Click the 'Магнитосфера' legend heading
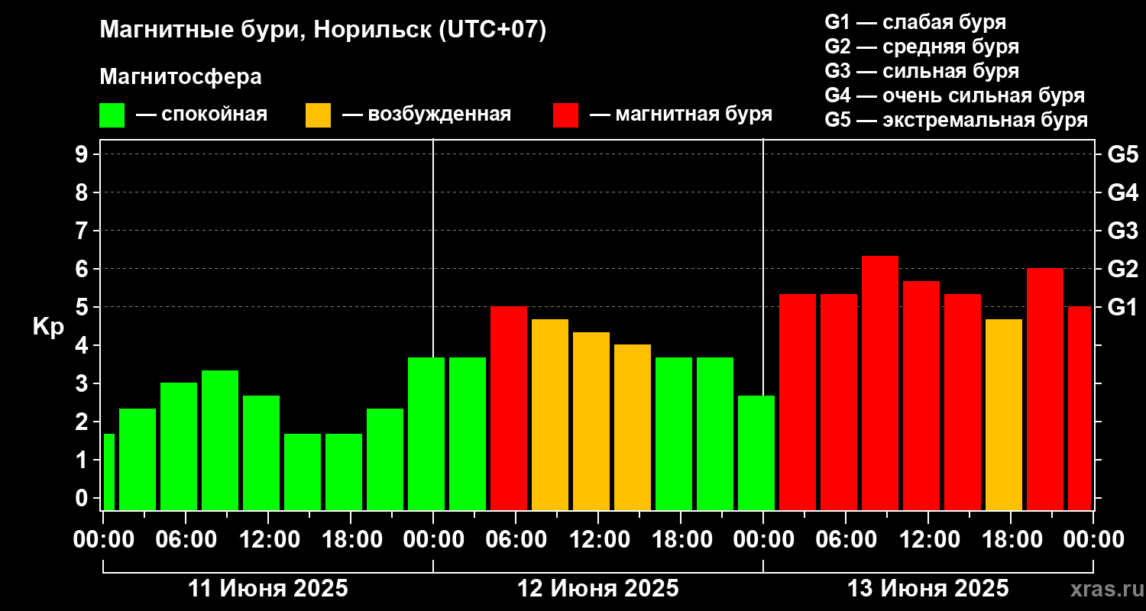This screenshot has width=1146, height=611. [180, 77]
